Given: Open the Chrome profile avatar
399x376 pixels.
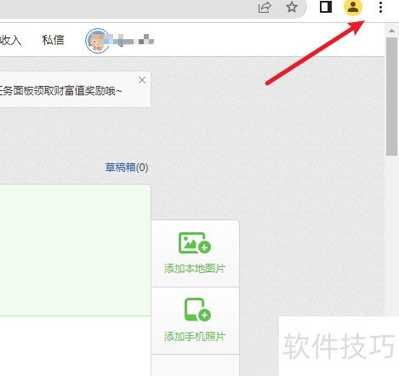Looking at the screenshot, I should [353, 7].
